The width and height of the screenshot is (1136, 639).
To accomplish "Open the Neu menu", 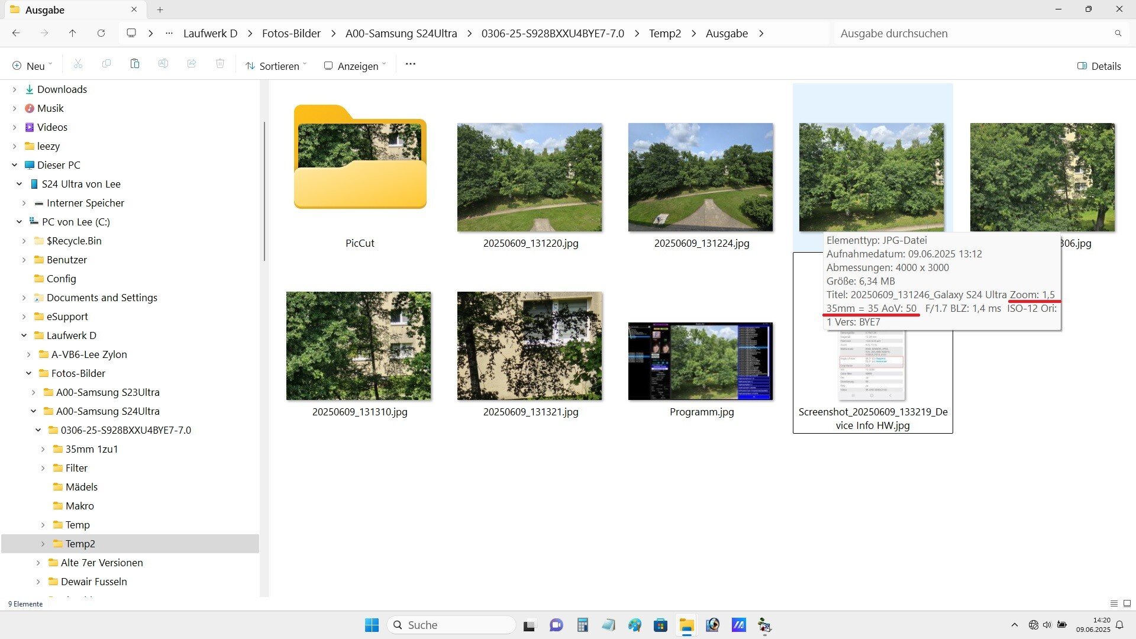I will click(x=33, y=66).
